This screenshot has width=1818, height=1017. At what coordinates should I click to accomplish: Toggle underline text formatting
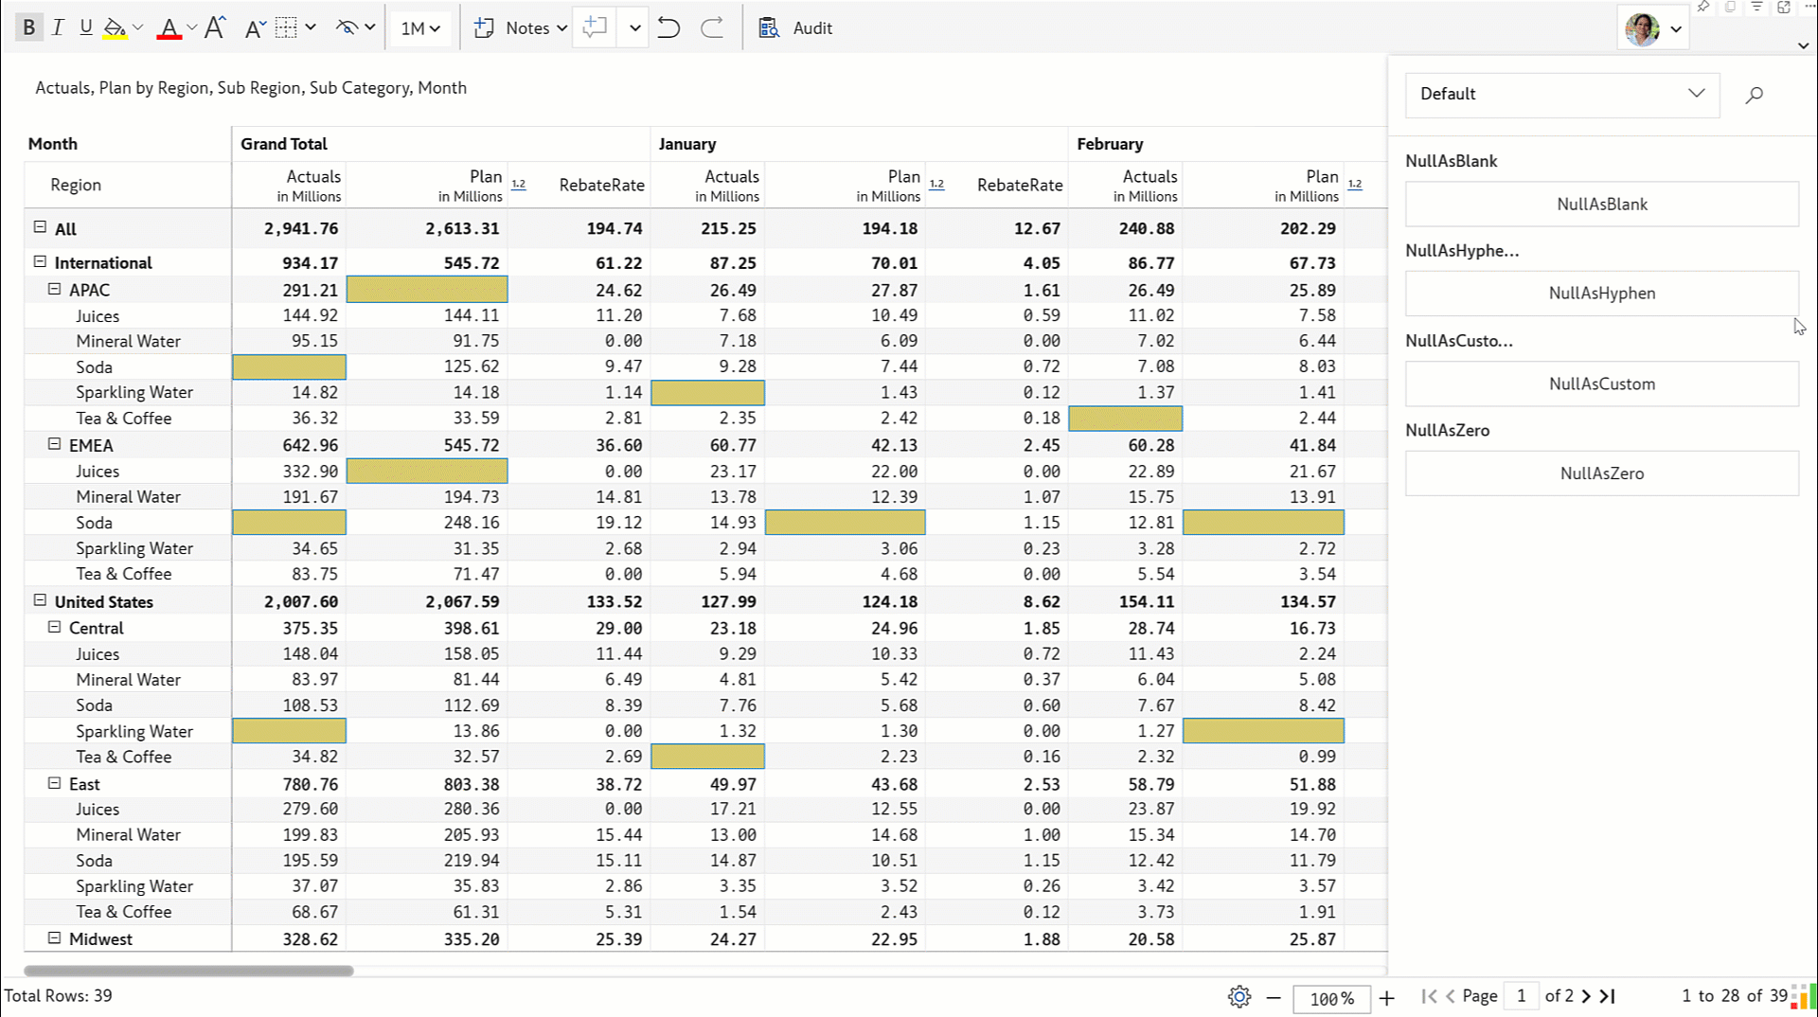(86, 27)
